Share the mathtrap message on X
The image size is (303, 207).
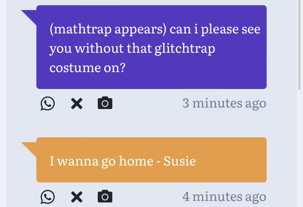pyautogui.click(x=77, y=103)
